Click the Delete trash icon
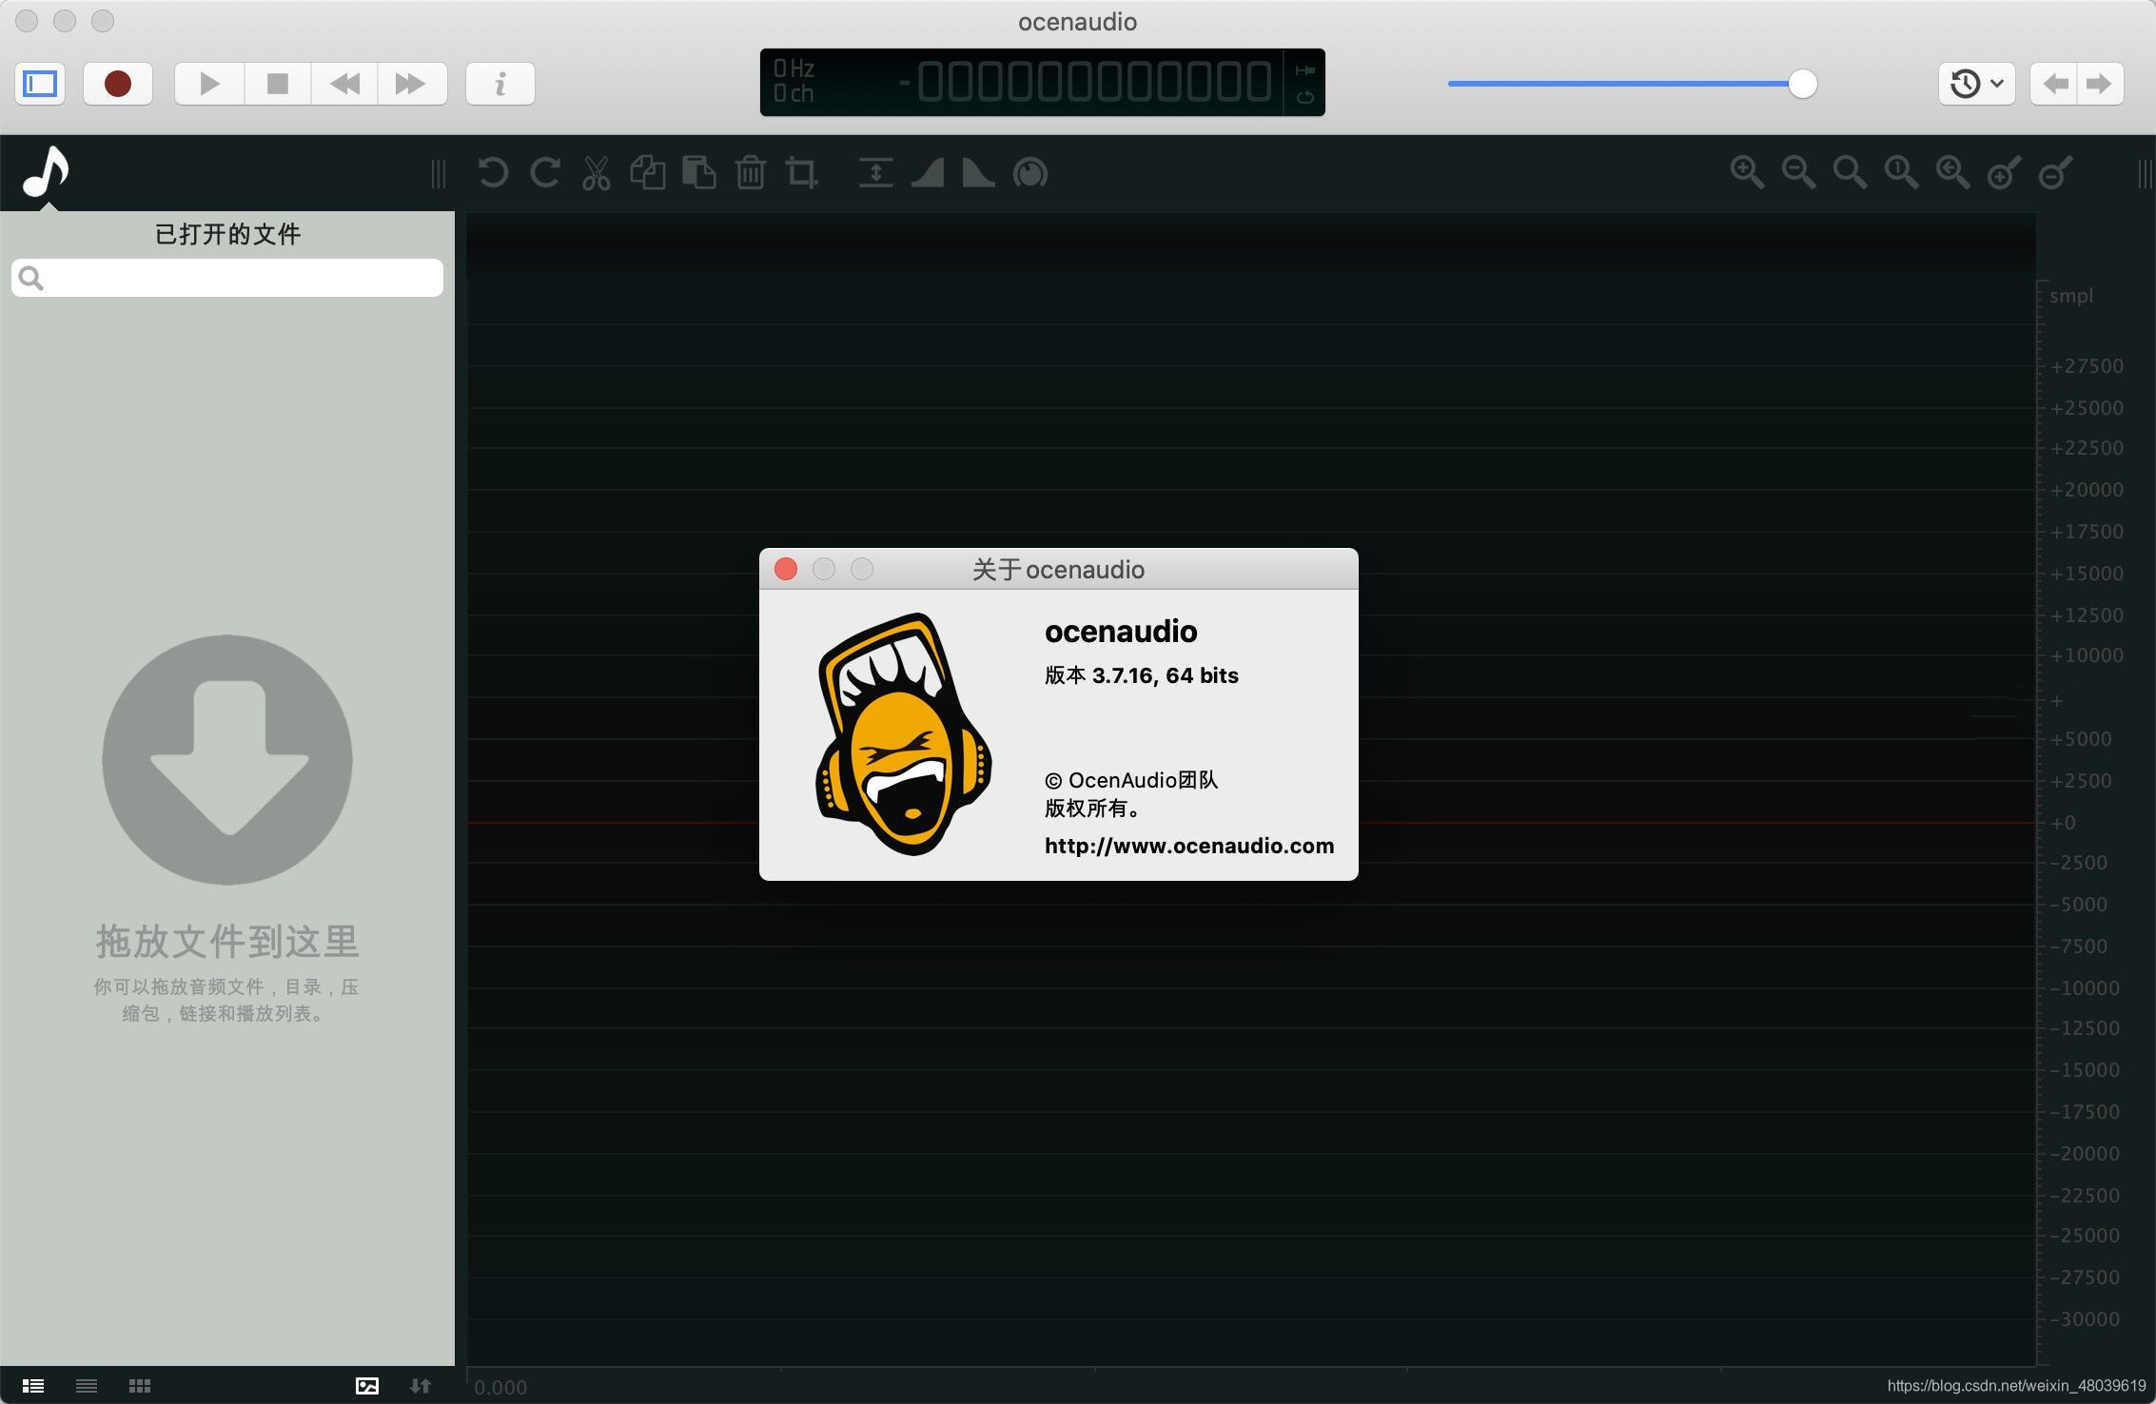Viewport: 2156px width, 1404px height. pyautogui.click(x=751, y=173)
